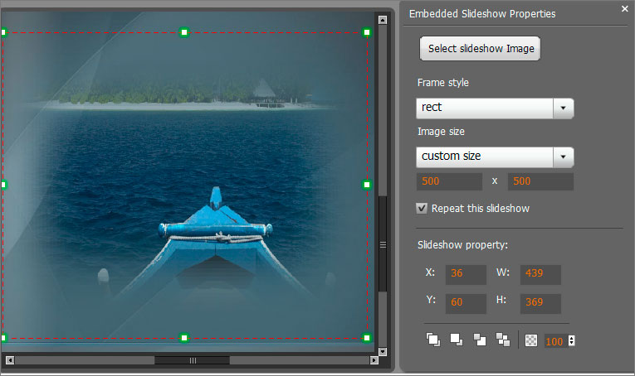Click the vertical scrollbar down arrow
635x376 pixels.
(383, 351)
